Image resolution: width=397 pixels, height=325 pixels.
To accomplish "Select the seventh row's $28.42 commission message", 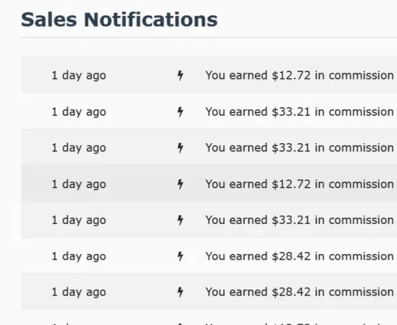I will click(x=299, y=292).
